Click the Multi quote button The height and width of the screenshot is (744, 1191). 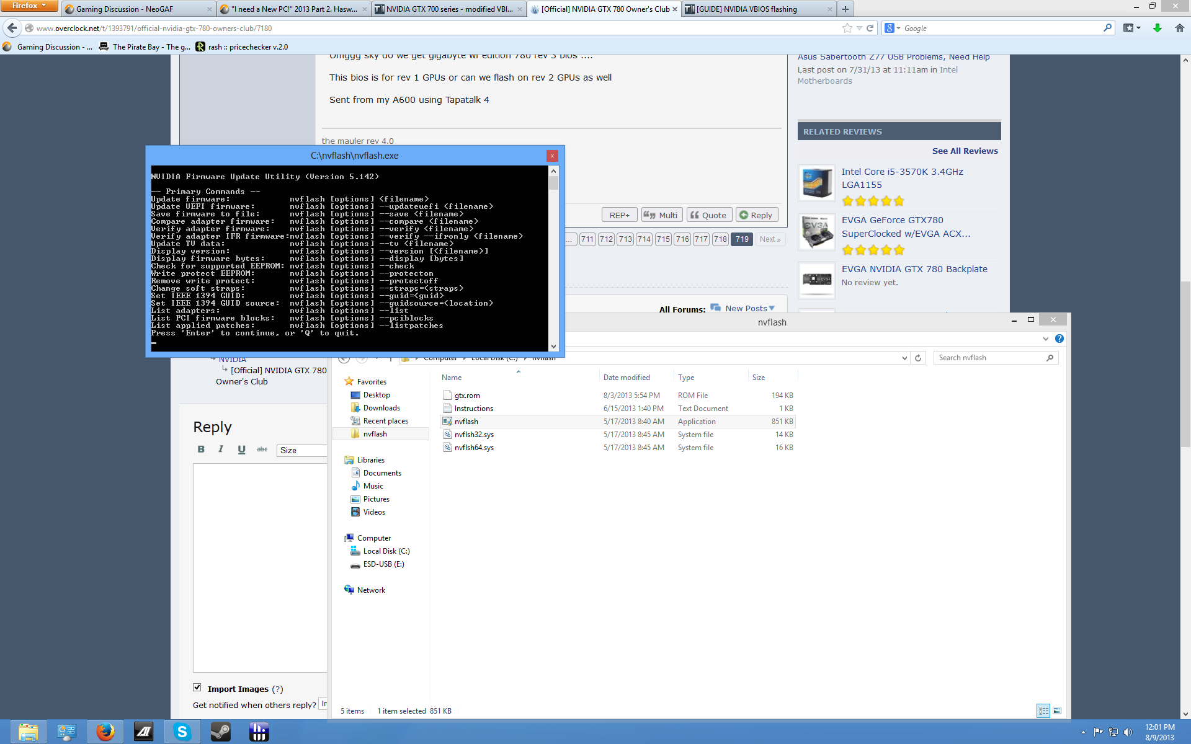coord(661,215)
